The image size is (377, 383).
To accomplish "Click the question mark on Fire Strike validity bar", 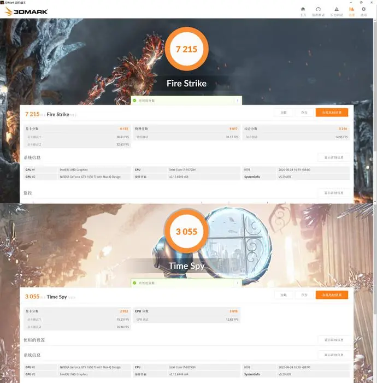I will (x=238, y=101).
